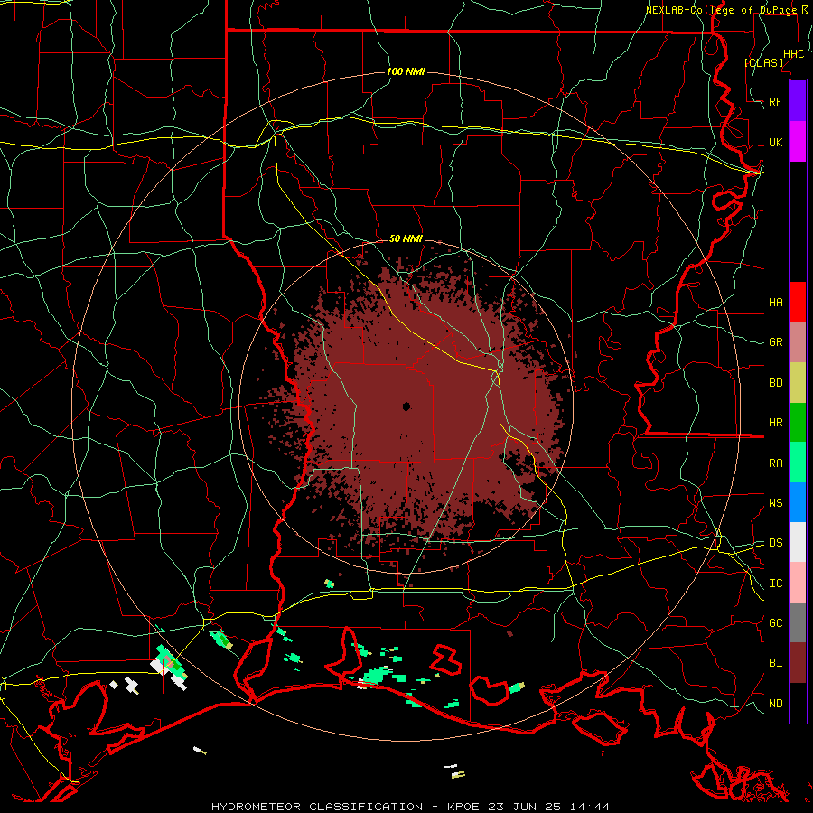Click the [CLAS] legend heading
The width and height of the screenshot is (813, 813).
point(763,62)
